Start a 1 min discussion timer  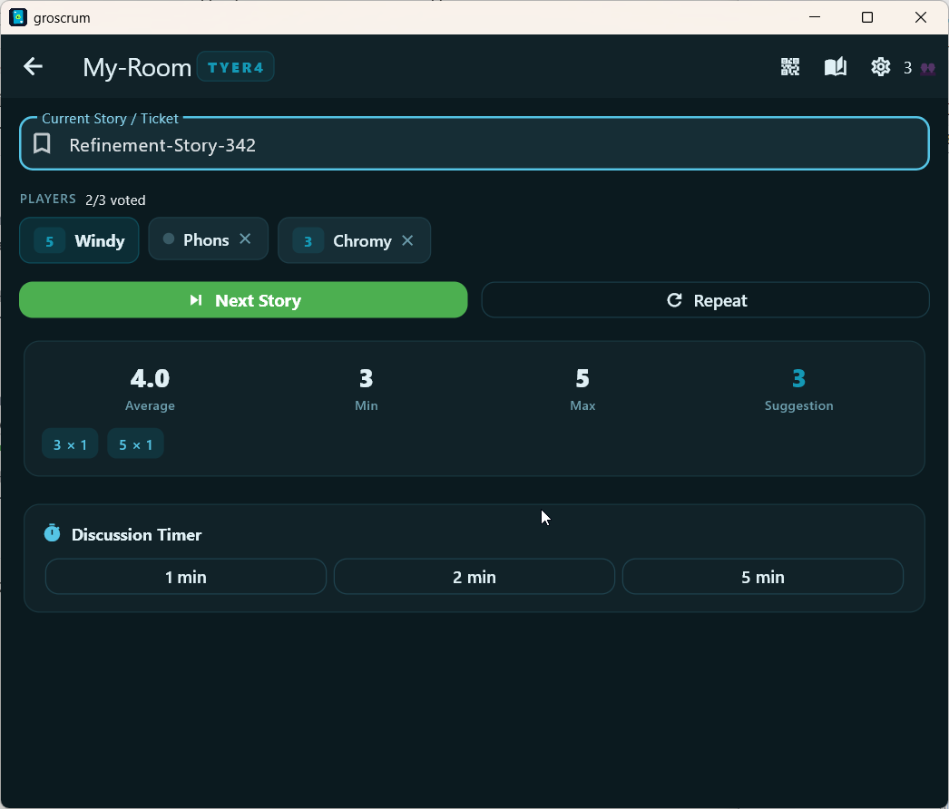(x=186, y=577)
